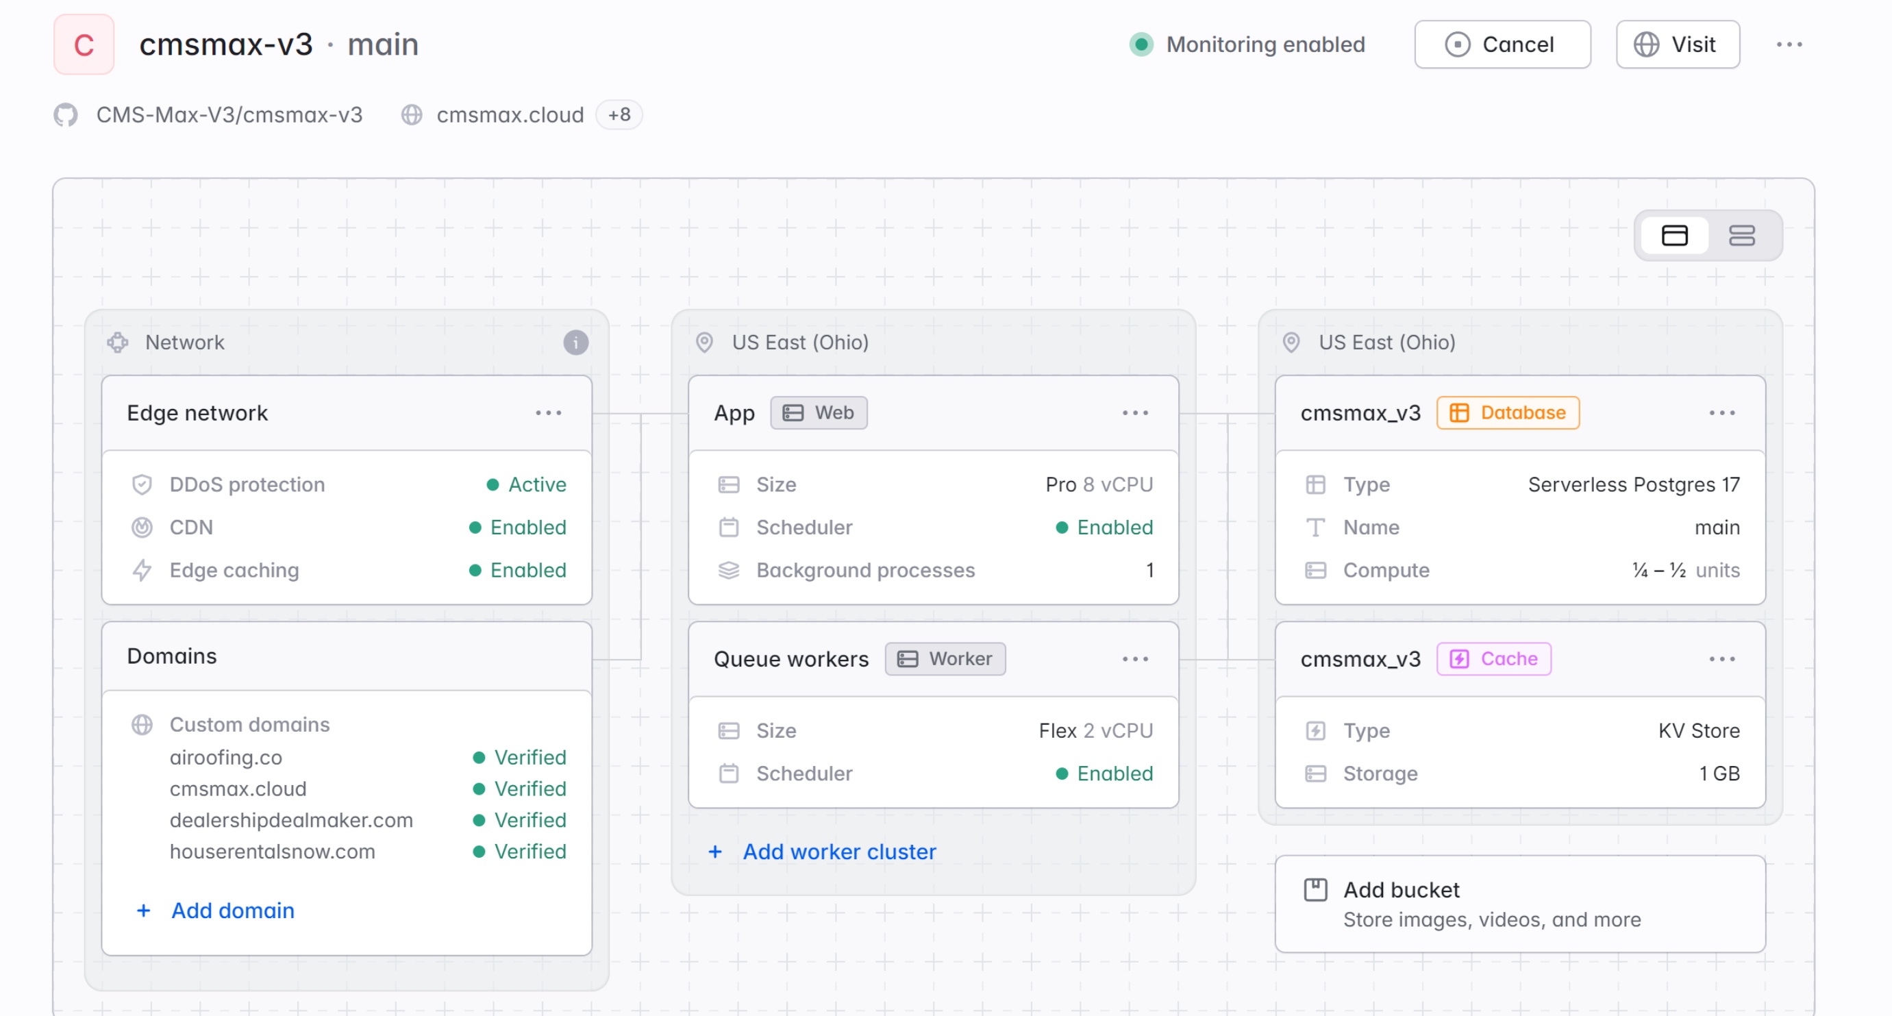This screenshot has height=1016, width=1892.
Task: Click Add worker cluster link
Action: point(838,852)
